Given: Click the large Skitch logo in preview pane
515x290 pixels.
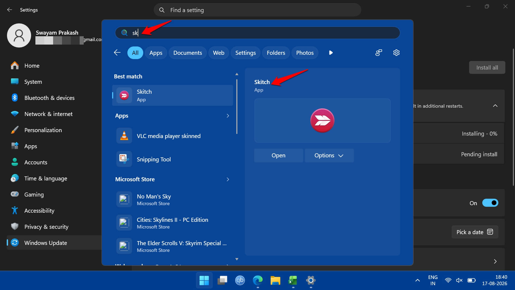Looking at the screenshot, I should (322, 121).
